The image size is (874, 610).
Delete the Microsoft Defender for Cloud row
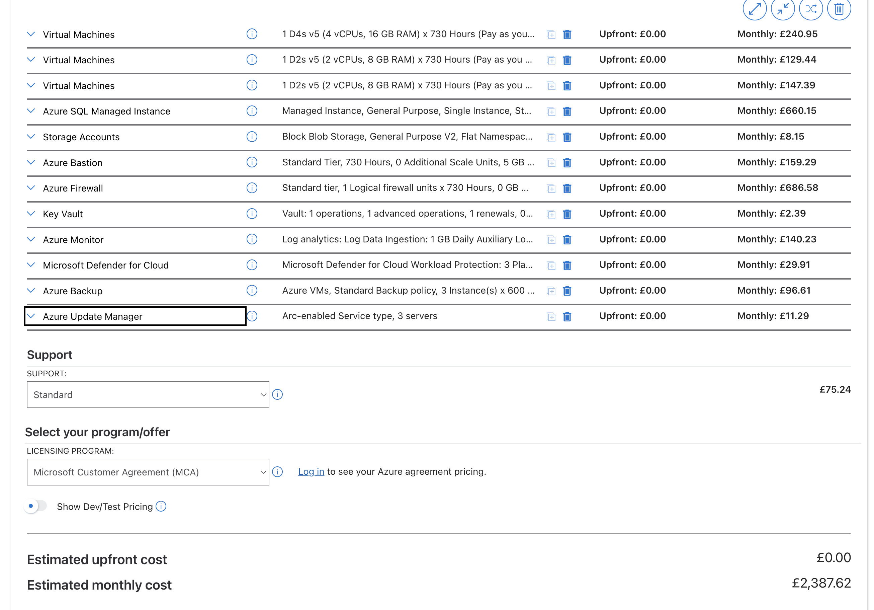click(567, 265)
